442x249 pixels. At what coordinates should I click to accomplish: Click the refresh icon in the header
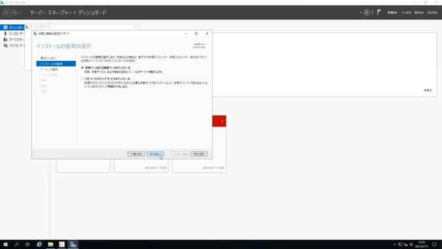click(366, 12)
